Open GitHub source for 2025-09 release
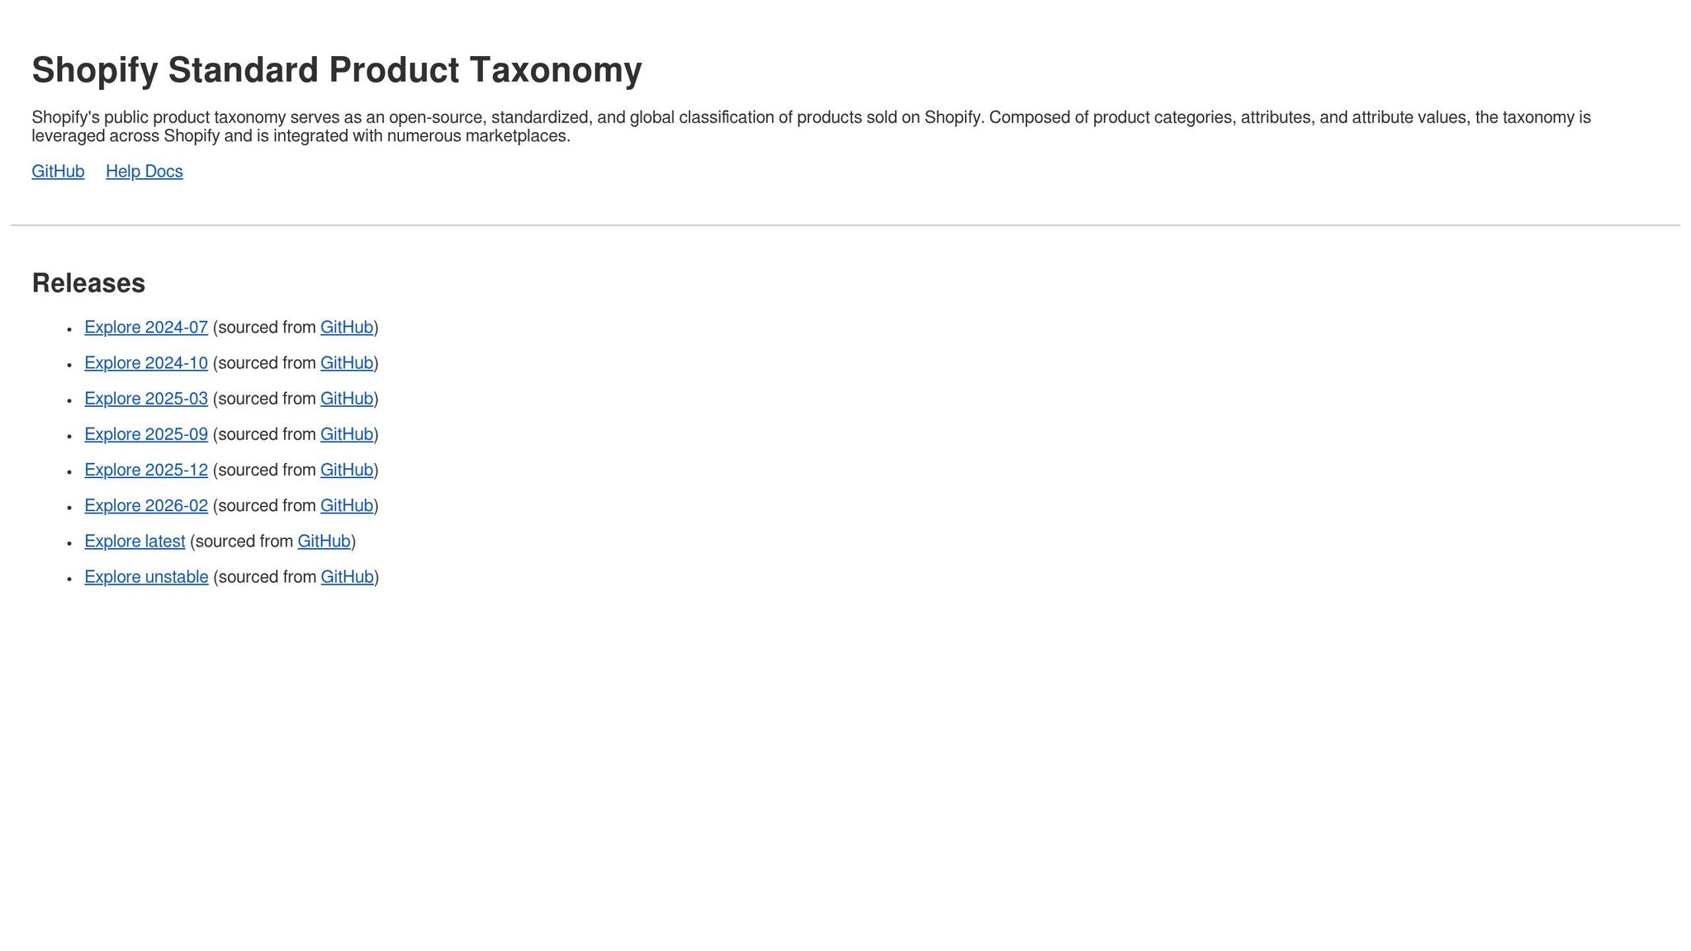Viewport: 1691px width, 951px height. pyautogui.click(x=346, y=433)
